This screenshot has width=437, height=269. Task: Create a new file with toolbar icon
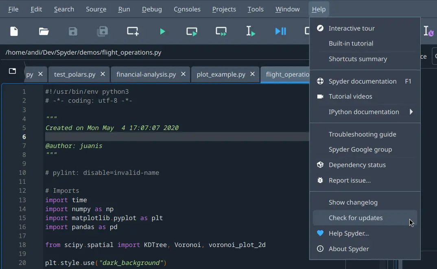click(14, 31)
